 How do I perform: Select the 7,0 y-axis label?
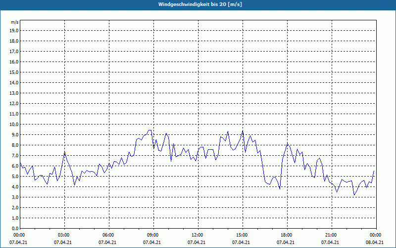[x=15, y=156]
